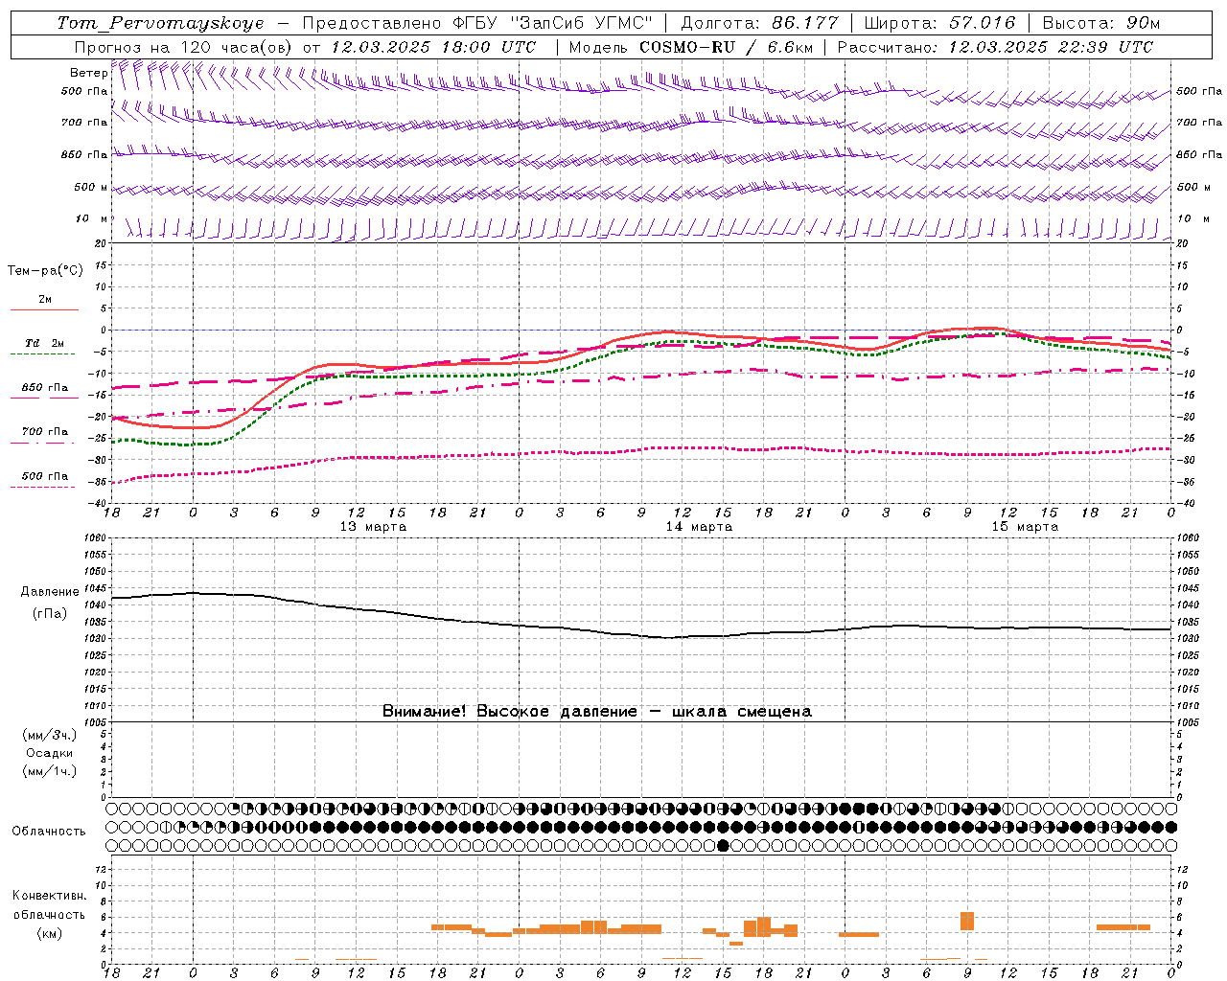This screenshot has width=1227, height=981.
Task: Click the '15 марта' date label
Action: [x=1025, y=527]
